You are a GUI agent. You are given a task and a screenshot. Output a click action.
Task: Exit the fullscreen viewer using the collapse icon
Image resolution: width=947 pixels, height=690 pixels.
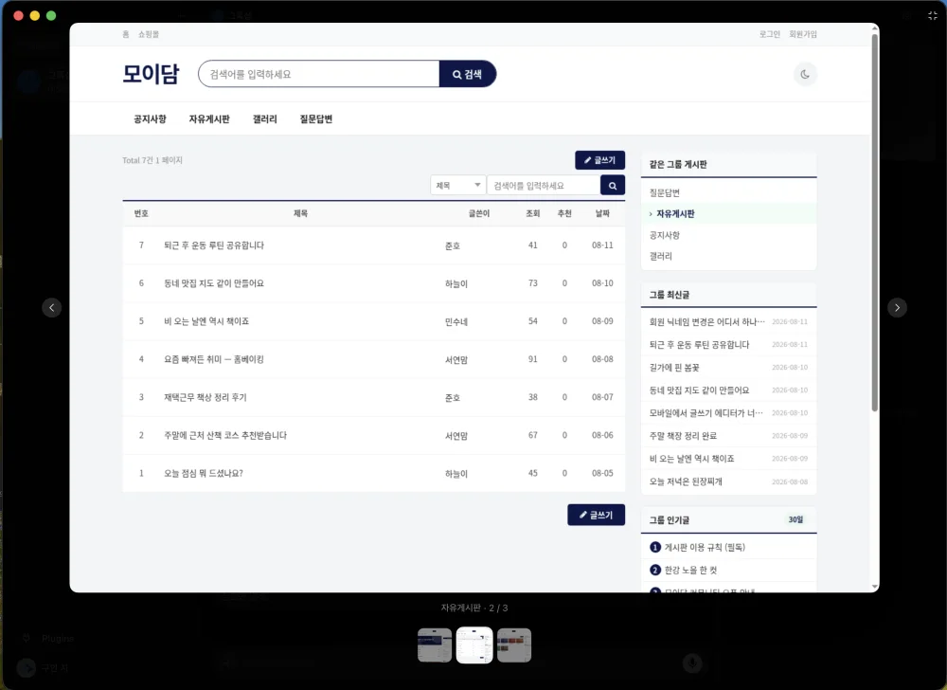pos(933,16)
